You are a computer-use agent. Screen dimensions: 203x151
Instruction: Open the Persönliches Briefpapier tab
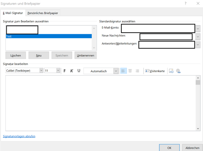point(43,13)
